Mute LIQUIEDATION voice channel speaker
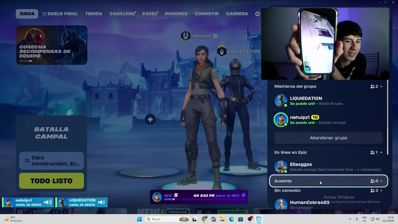This screenshot has width=398, height=224. click(101, 202)
